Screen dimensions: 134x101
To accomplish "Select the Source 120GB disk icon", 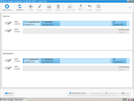I will click(x=8, y=23).
